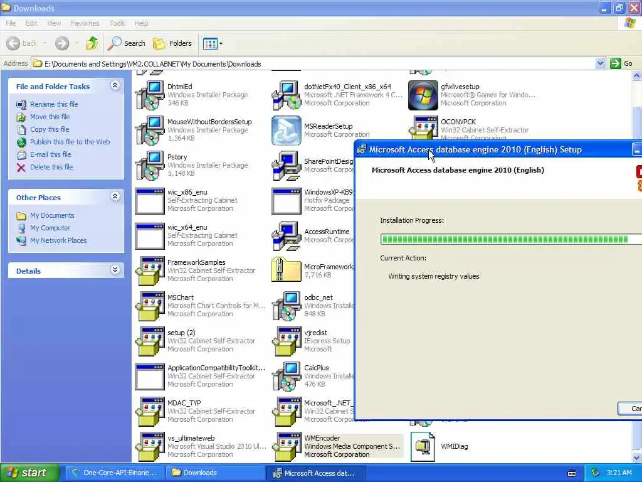This screenshot has height=482, width=642.
Task: Open the File menu
Action: [x=11, y=23]
